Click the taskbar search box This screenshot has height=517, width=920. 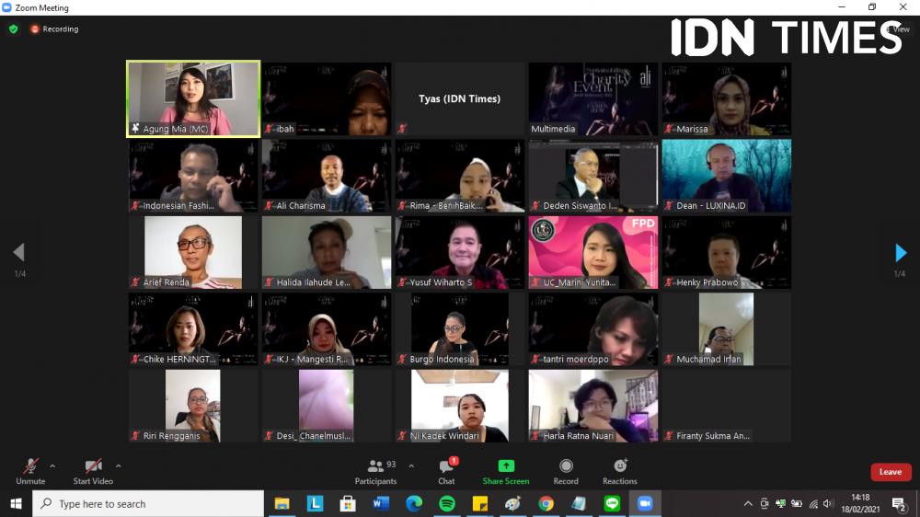pos(148,503)
